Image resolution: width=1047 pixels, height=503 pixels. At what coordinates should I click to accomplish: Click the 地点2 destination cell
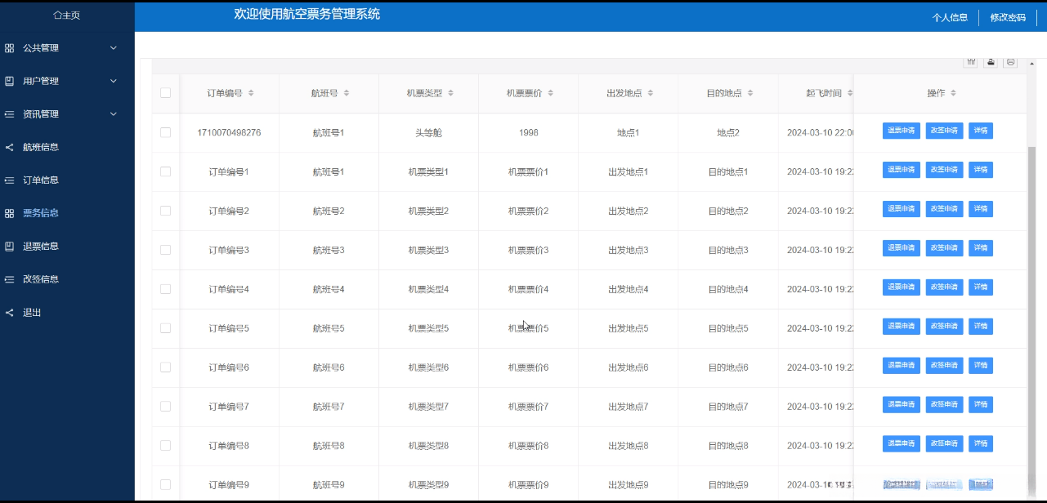pyautogui.click(x=727, y=132)
